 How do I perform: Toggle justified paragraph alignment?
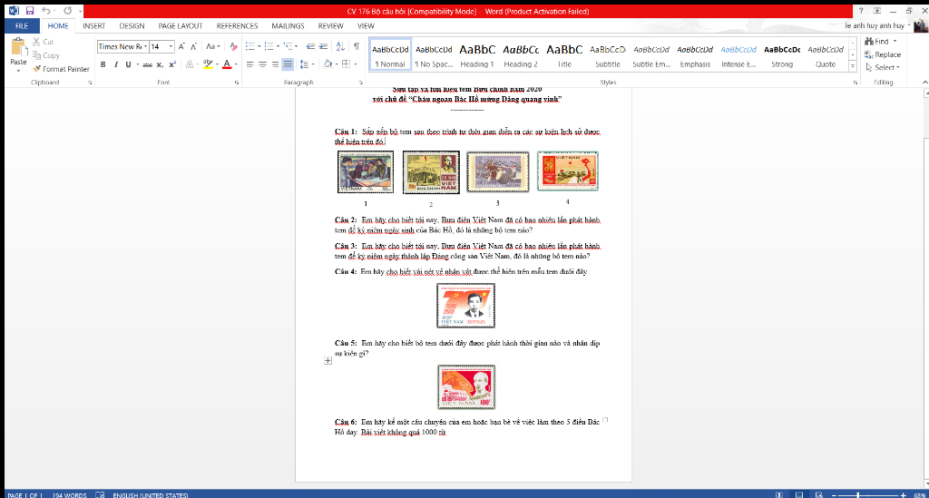(x=288, y=64)
